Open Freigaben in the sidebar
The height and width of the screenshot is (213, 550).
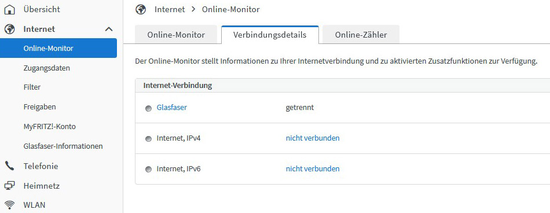39,106
